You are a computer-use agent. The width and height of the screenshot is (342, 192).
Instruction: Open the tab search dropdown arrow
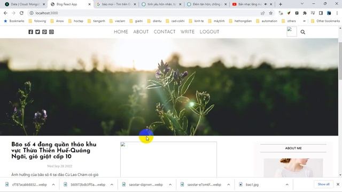coord(302,4)
